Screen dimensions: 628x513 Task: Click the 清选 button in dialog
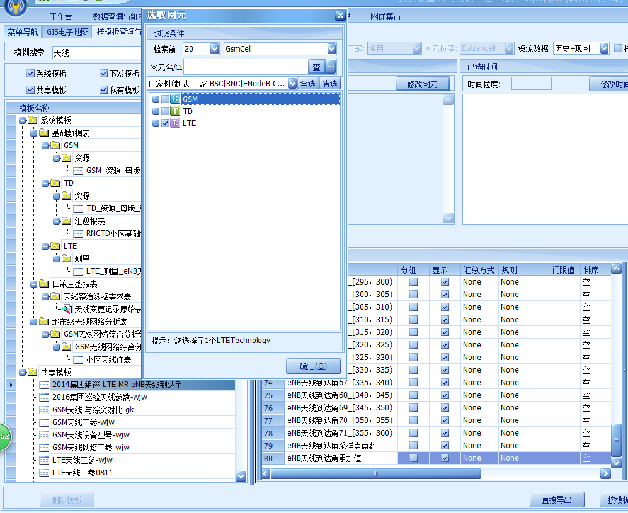(329, 84)
